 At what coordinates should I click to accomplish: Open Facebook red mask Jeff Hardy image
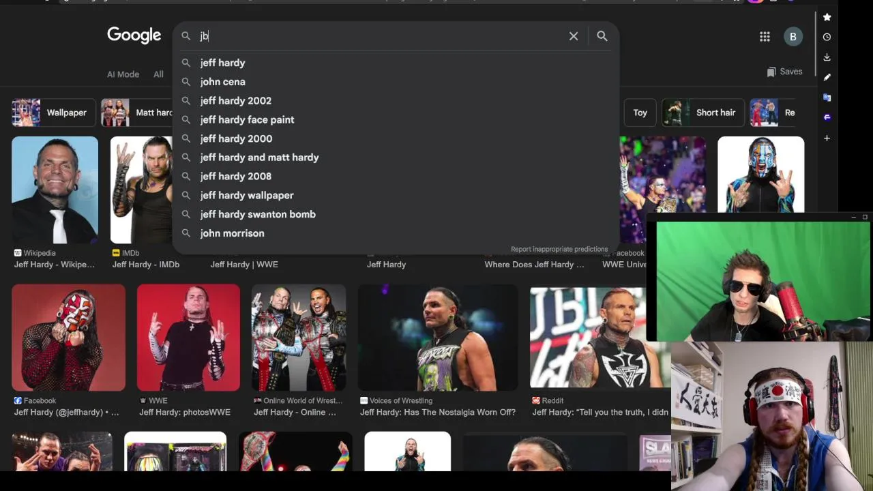pyautogui.click(x=68, y=338)
